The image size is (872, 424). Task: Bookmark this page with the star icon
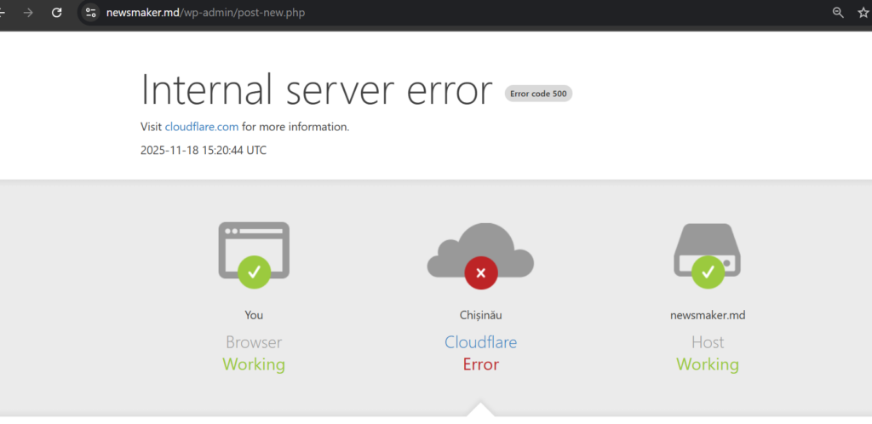[863, 13]
